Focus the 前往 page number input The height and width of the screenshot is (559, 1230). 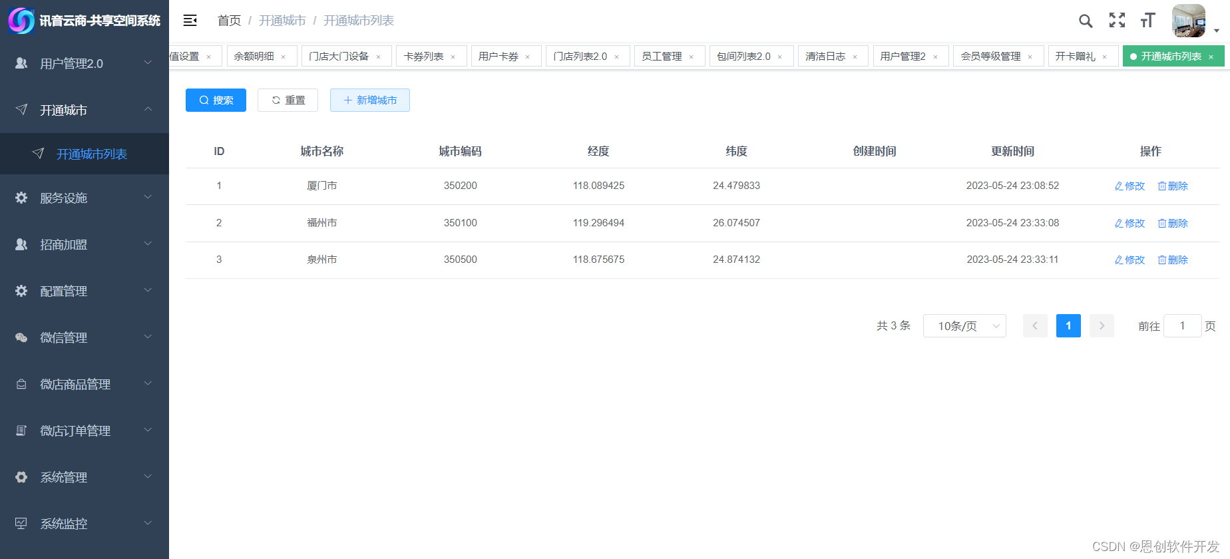[x=1182, y=326]
